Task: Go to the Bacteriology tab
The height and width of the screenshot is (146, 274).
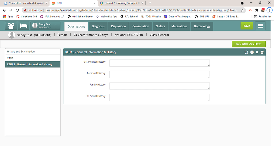Action: point(202,26)
